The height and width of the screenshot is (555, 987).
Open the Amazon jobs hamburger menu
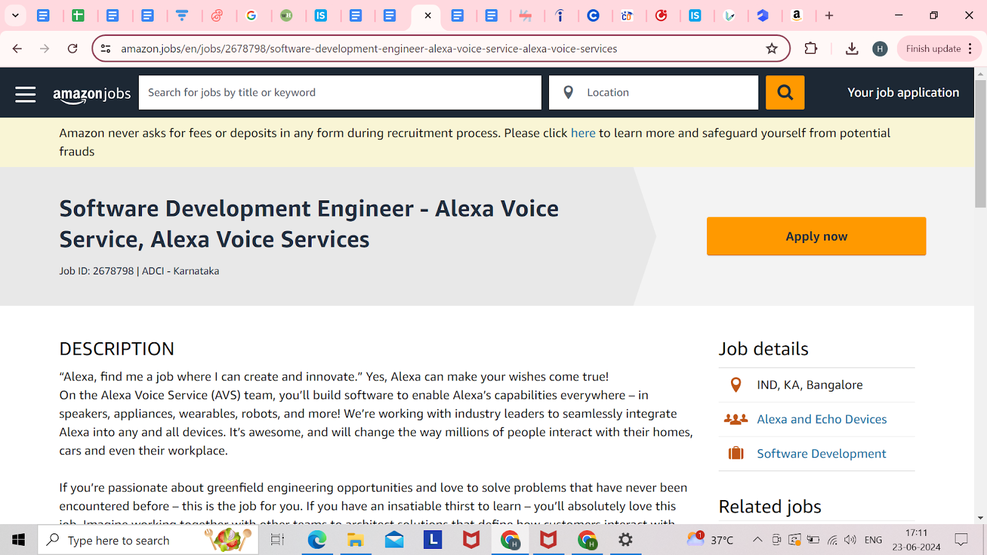(x=25, y=94)
